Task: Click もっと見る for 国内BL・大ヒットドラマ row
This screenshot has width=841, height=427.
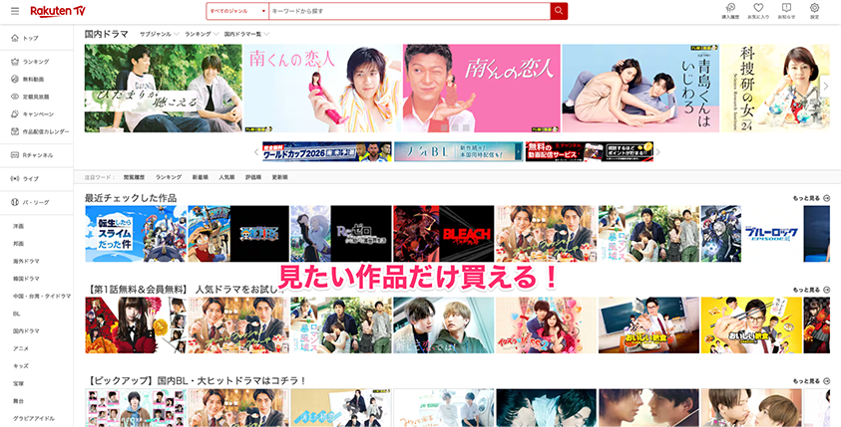Action: pyautogui.click(x=811, y=381)
